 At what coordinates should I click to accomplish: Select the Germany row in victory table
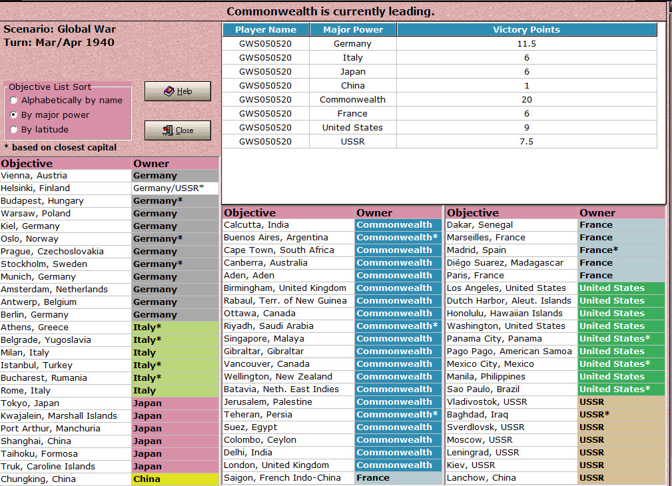440,44
